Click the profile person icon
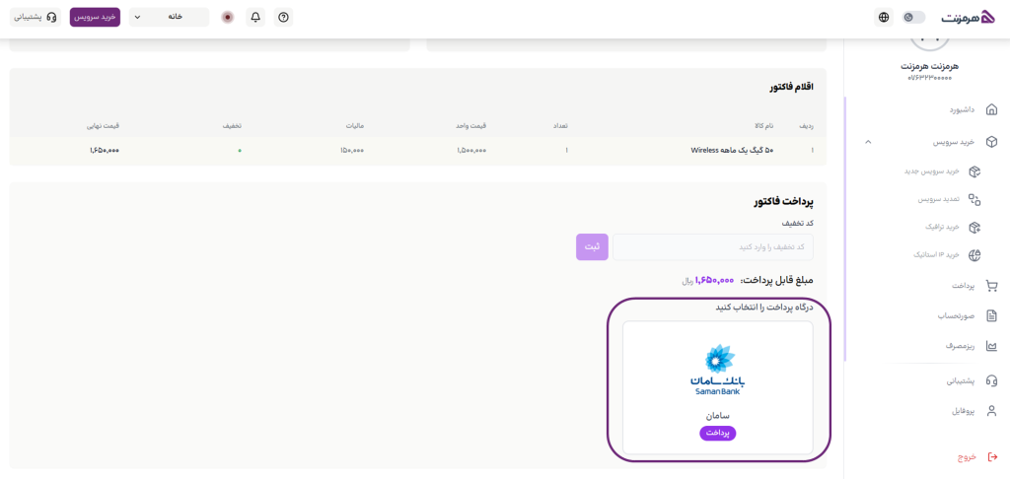This screenshot has height=479, width=1010. click(x=992, y=411)
